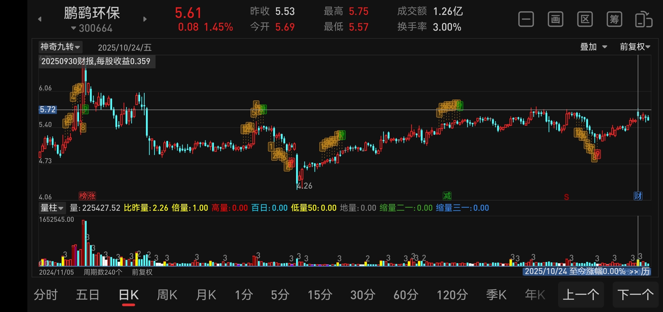Switch to 分时 intraday tab
This screenshot has height=312, width=663.
(x=46, y=295)
